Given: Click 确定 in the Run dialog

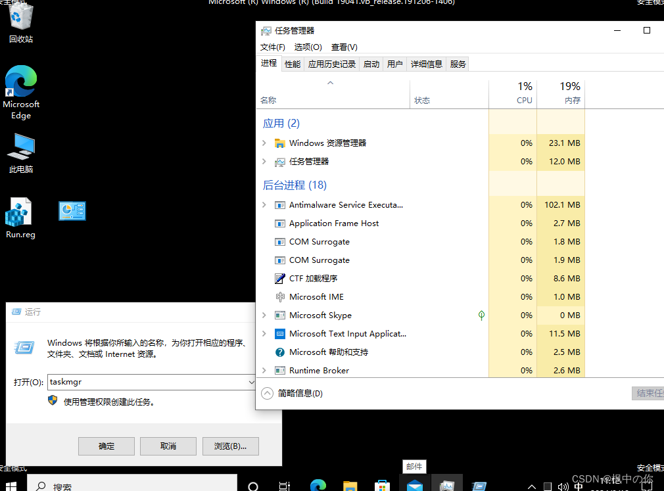Looking at the screenshot, I should point(107,446).
